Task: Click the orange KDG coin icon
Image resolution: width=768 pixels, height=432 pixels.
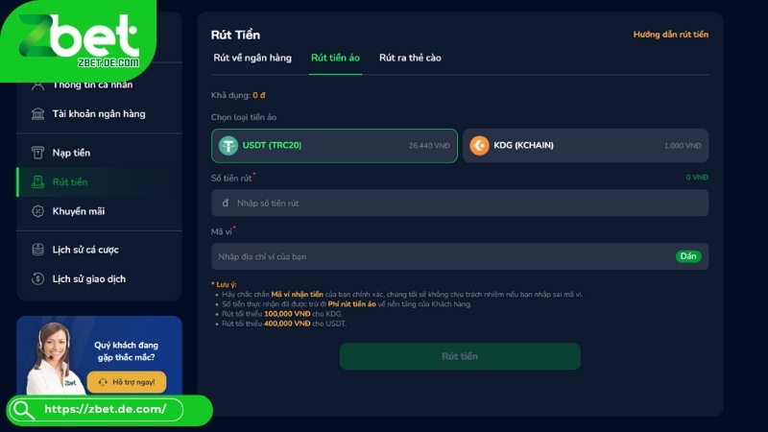Action: [x=479, y=146]
